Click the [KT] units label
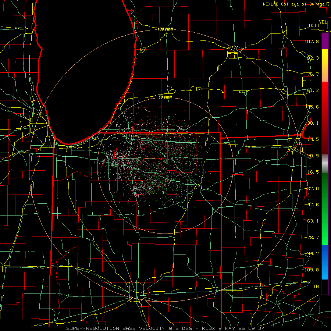331x331 pixels. 314,25
